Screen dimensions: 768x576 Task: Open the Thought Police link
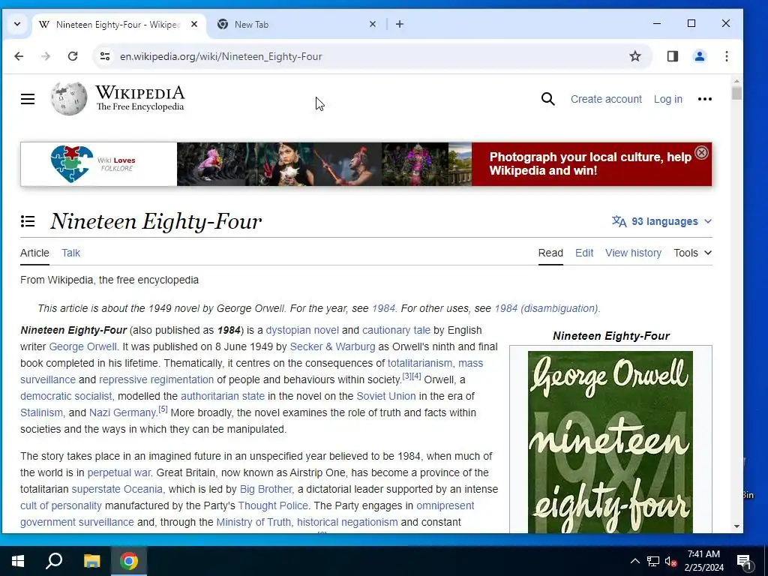coord(273,506)
